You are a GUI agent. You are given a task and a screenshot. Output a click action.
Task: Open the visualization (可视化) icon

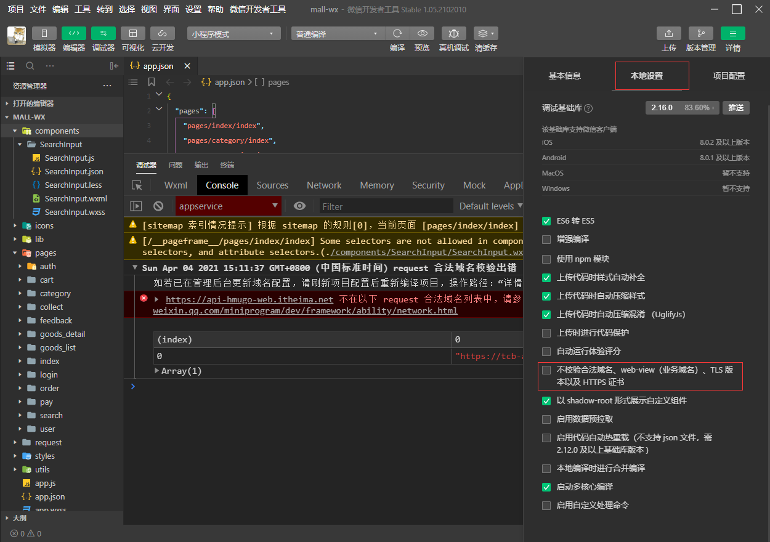(x=133, y=33)
